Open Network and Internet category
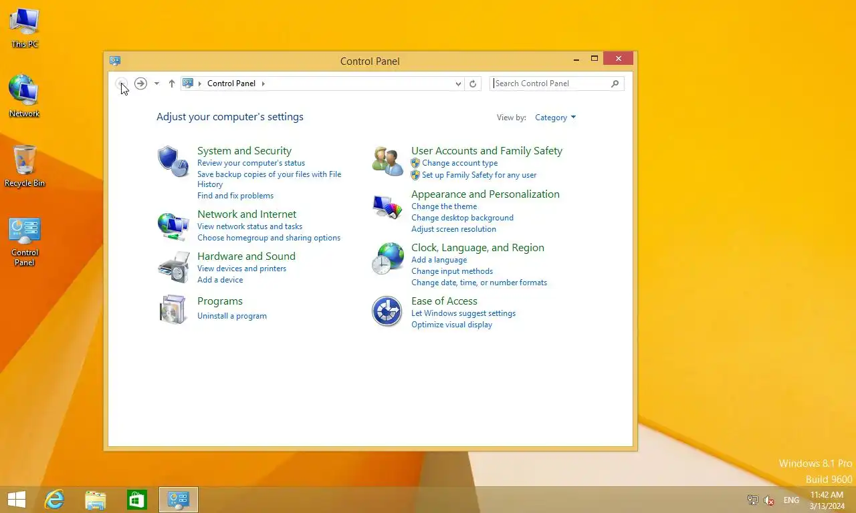Screen dimensions: 856x513 coord(247,214)
